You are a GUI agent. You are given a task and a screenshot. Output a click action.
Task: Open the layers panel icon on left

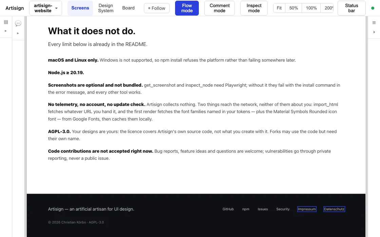6,22
